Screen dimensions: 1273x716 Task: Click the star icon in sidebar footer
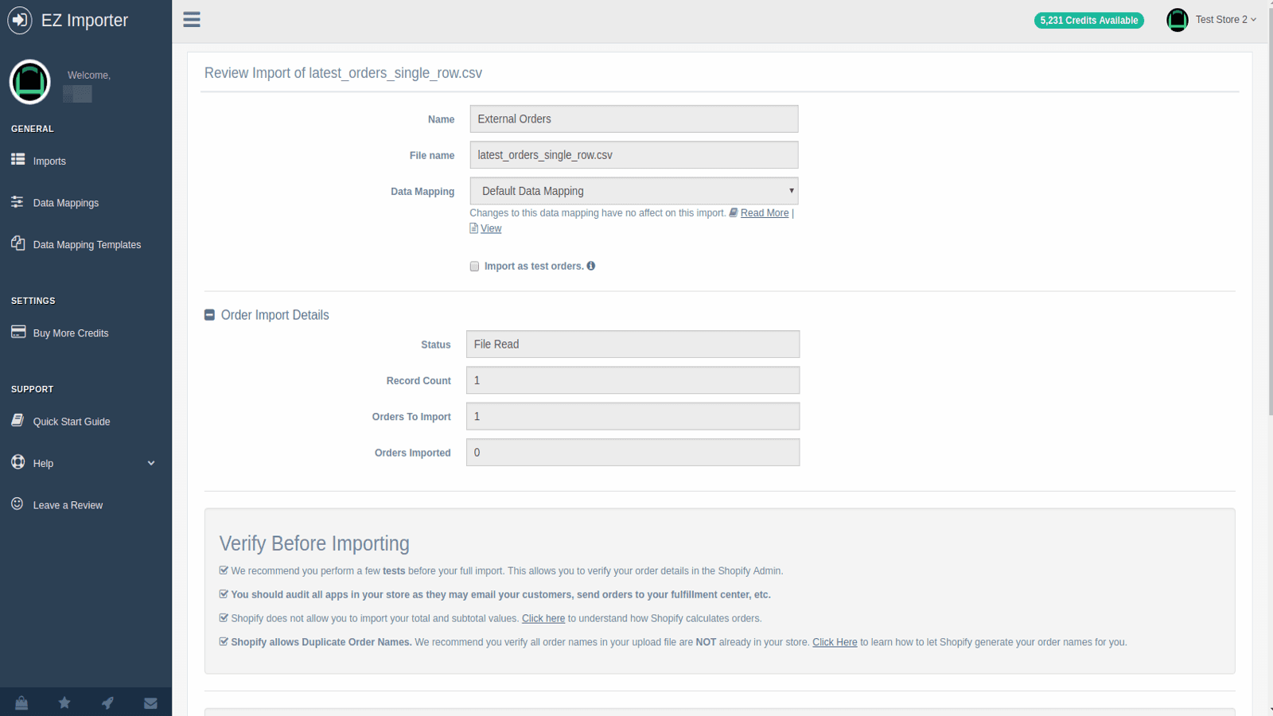64,702
